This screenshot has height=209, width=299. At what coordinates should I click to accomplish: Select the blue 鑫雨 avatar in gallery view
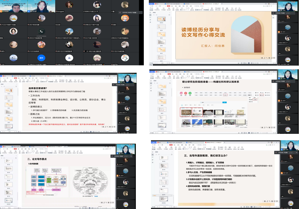(x=41, y=58)
